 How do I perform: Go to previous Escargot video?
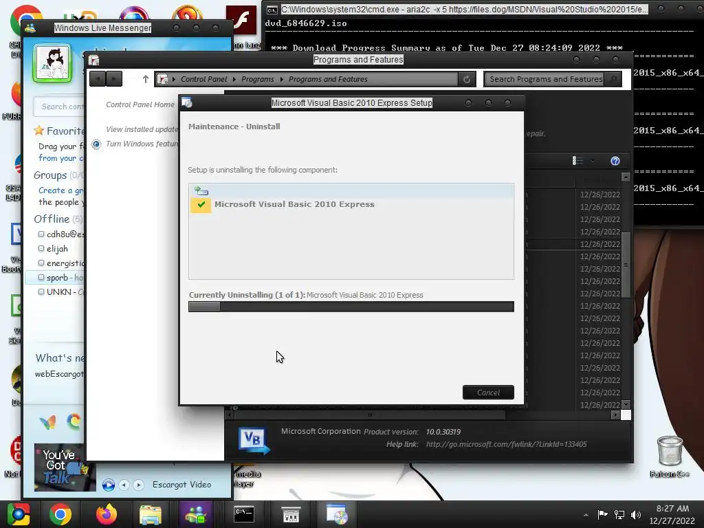124,485
